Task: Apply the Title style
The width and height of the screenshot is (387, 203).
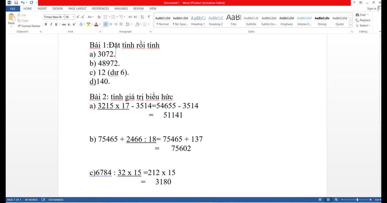Action: pyautogui.click(x=234, y=21)
